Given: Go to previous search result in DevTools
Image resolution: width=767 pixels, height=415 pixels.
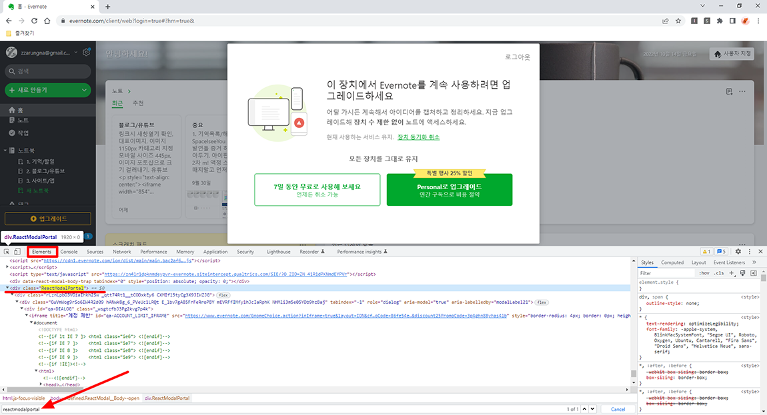Looking at the screenshot, I should click(584, 409).
